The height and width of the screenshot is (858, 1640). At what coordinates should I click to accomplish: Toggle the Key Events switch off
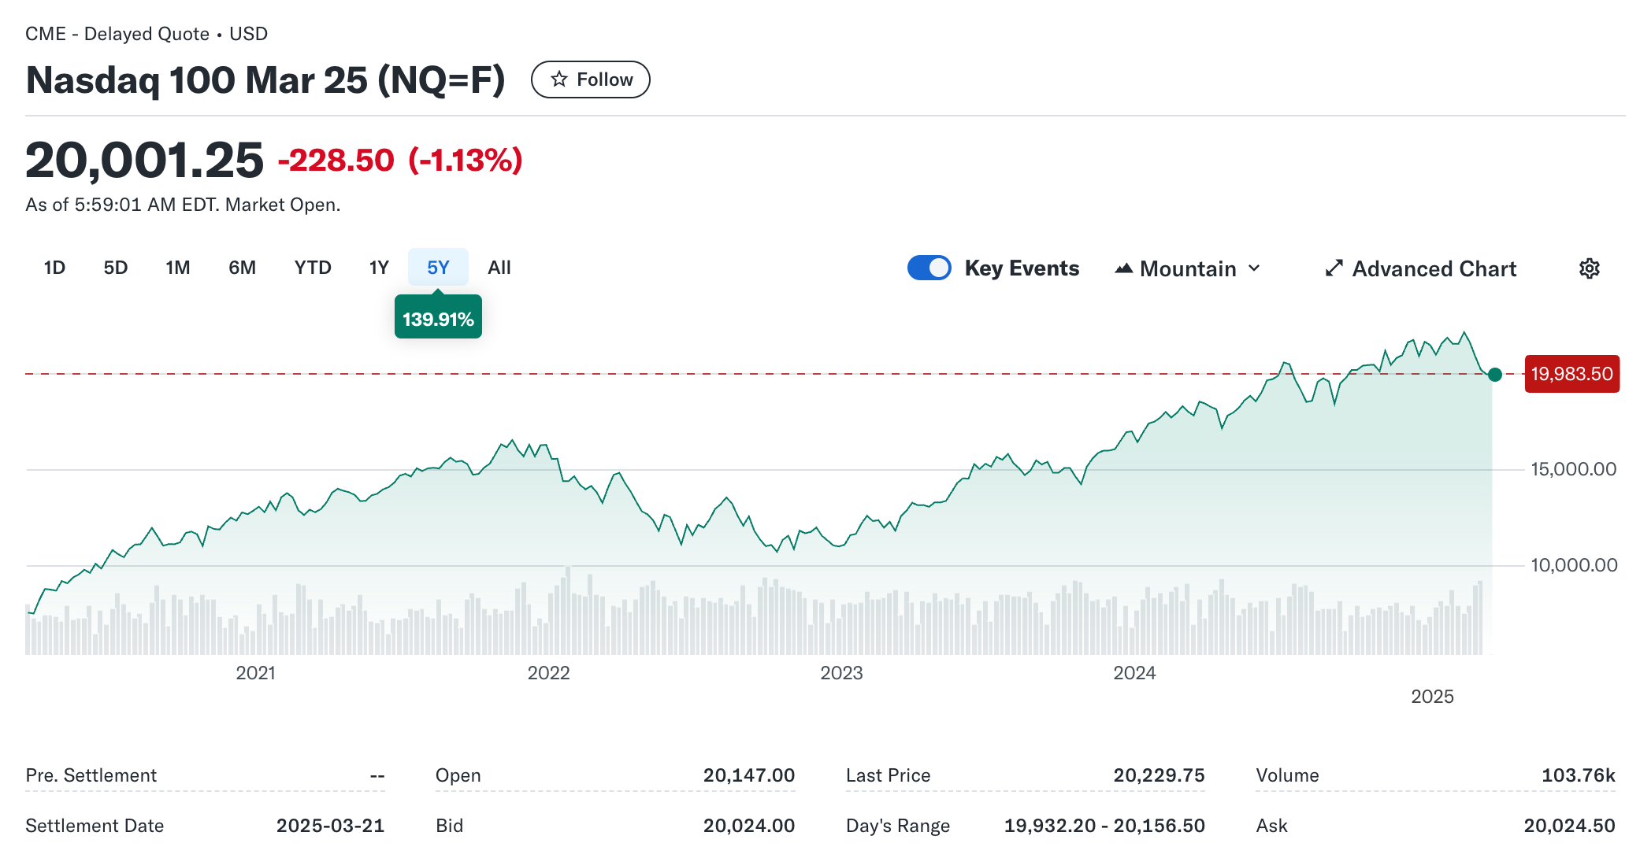coord(929,268)
